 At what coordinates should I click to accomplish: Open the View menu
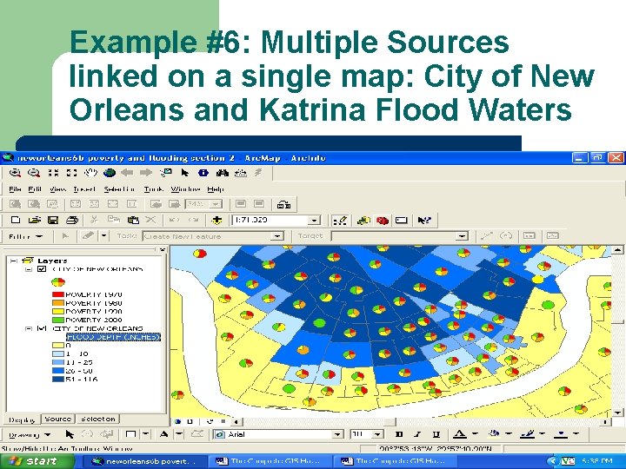tap(58, 189)
